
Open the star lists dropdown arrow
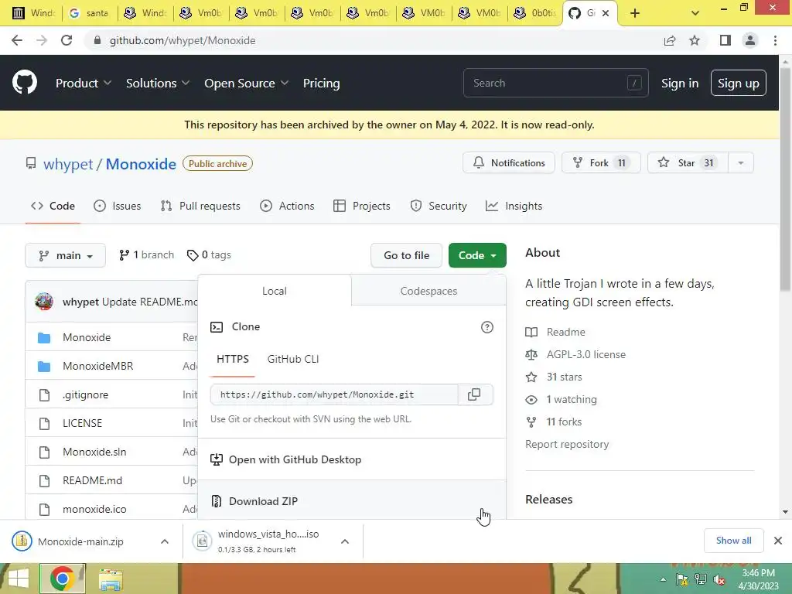tap(740, 162)
